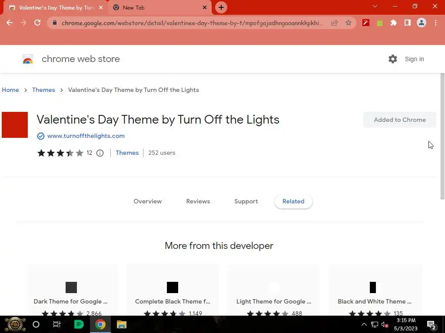Click Chrome icon in taskbar
This screenshot has height=333, width=445.
[100, 324]
